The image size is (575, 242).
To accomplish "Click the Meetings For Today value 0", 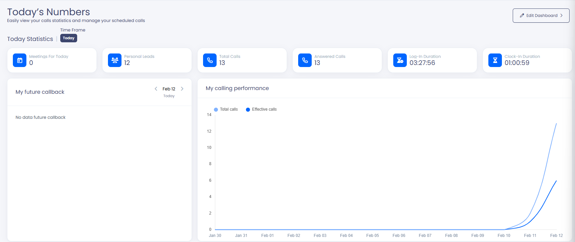I will [x=31, y=63].
